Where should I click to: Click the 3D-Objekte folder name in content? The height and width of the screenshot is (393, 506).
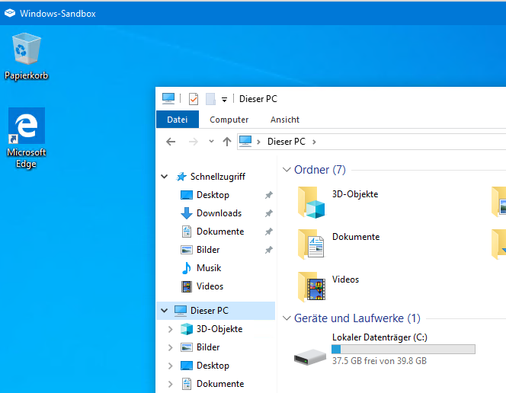pos(355,194)
